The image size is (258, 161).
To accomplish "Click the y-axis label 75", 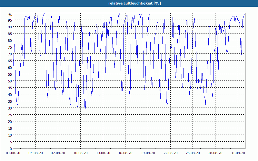I will tap(10, 47).
